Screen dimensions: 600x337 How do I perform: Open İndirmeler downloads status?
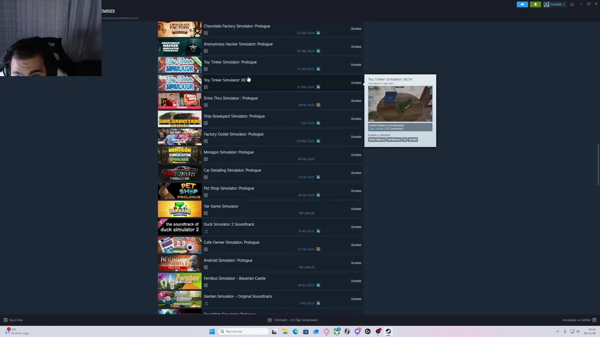point(292,320)
